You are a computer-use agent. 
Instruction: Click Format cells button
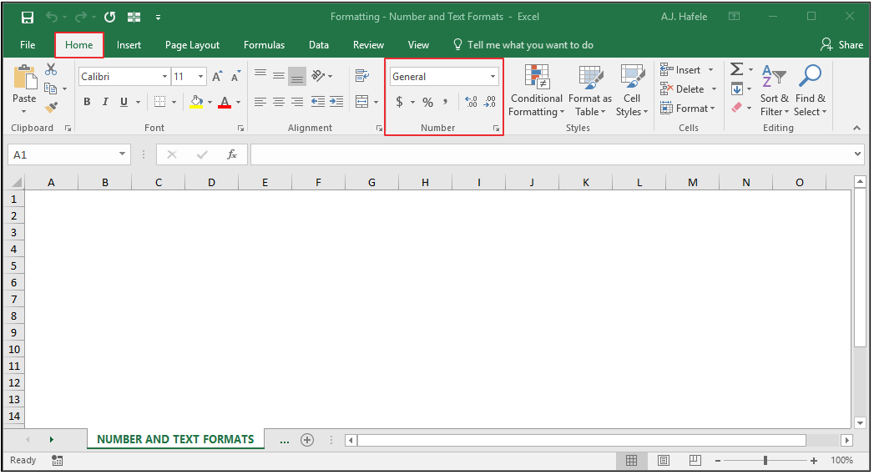[687, 109]
